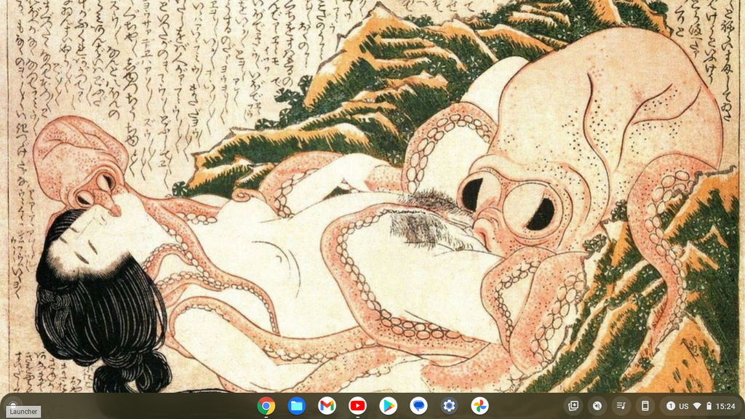The height and width of the screenshot is (419, 745).
Task: Click the battery status icon
Action: click(x=709, y=406)
